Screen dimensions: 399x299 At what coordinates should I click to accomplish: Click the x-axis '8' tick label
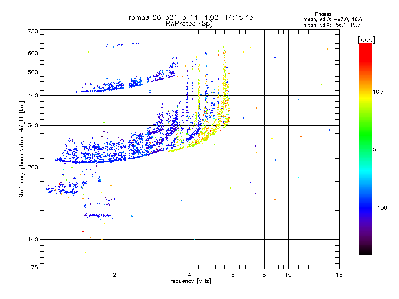coord(264,275)
